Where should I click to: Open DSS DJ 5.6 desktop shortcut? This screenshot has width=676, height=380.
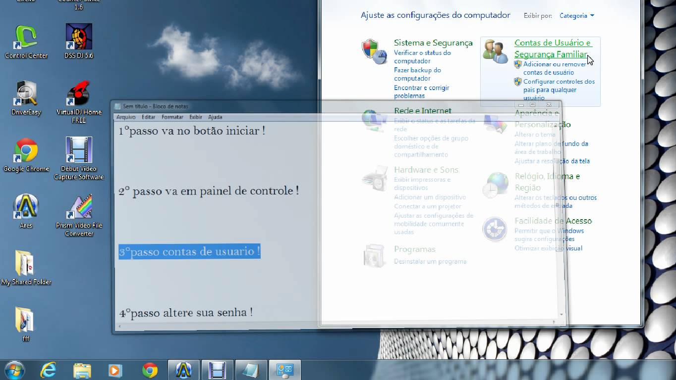(79, 42)
